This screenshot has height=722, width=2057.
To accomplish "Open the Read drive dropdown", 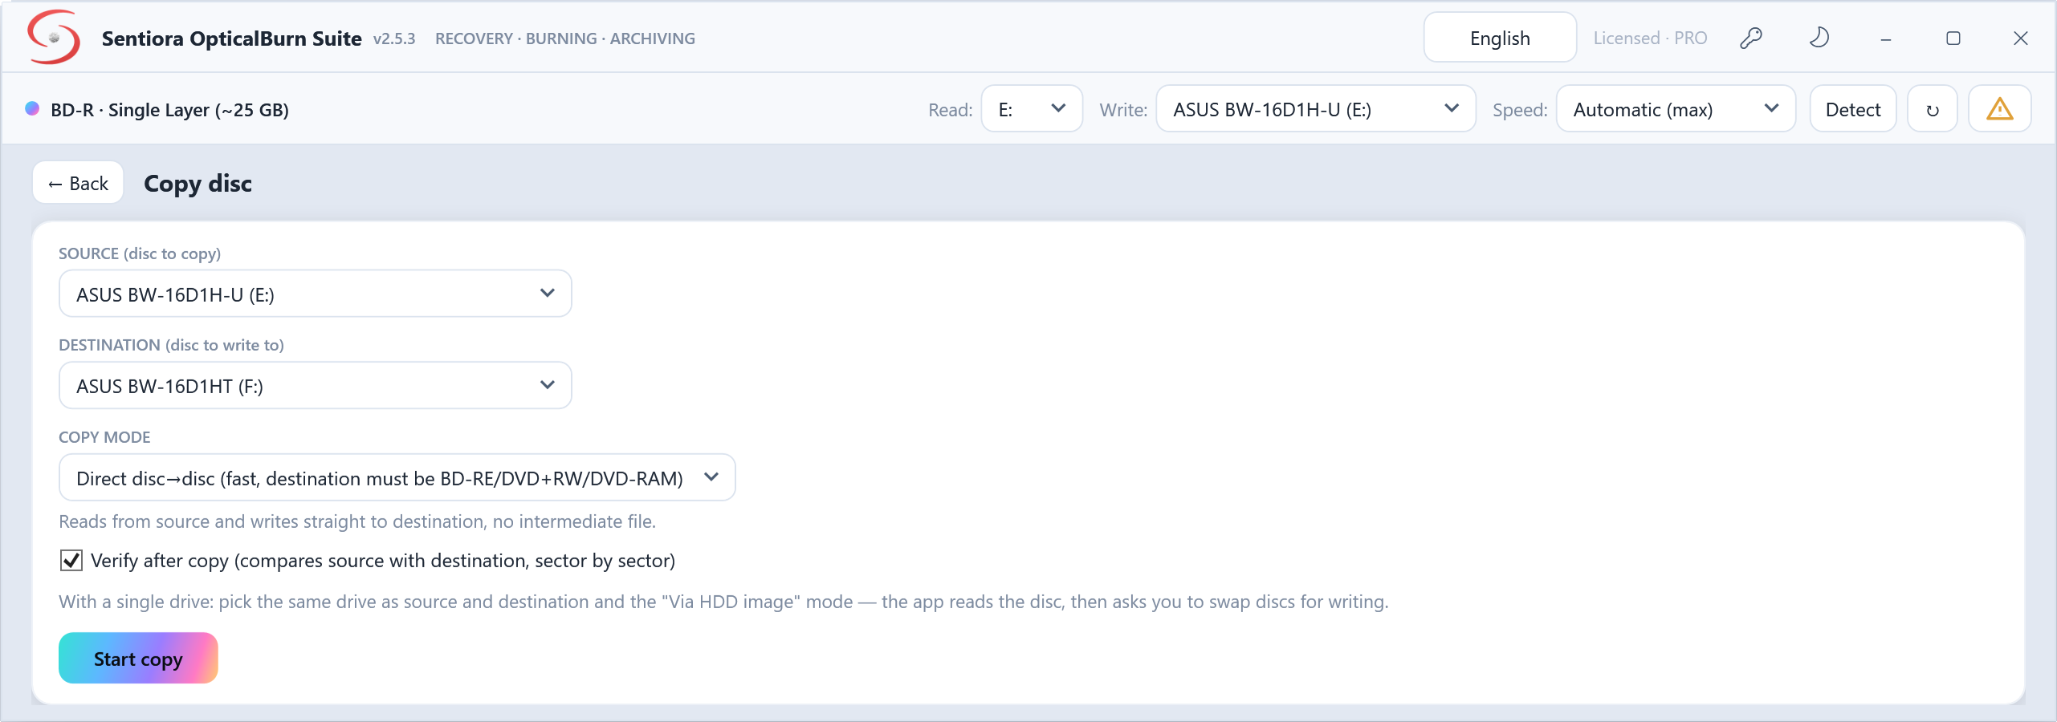I will click(x=1032, y=109).
